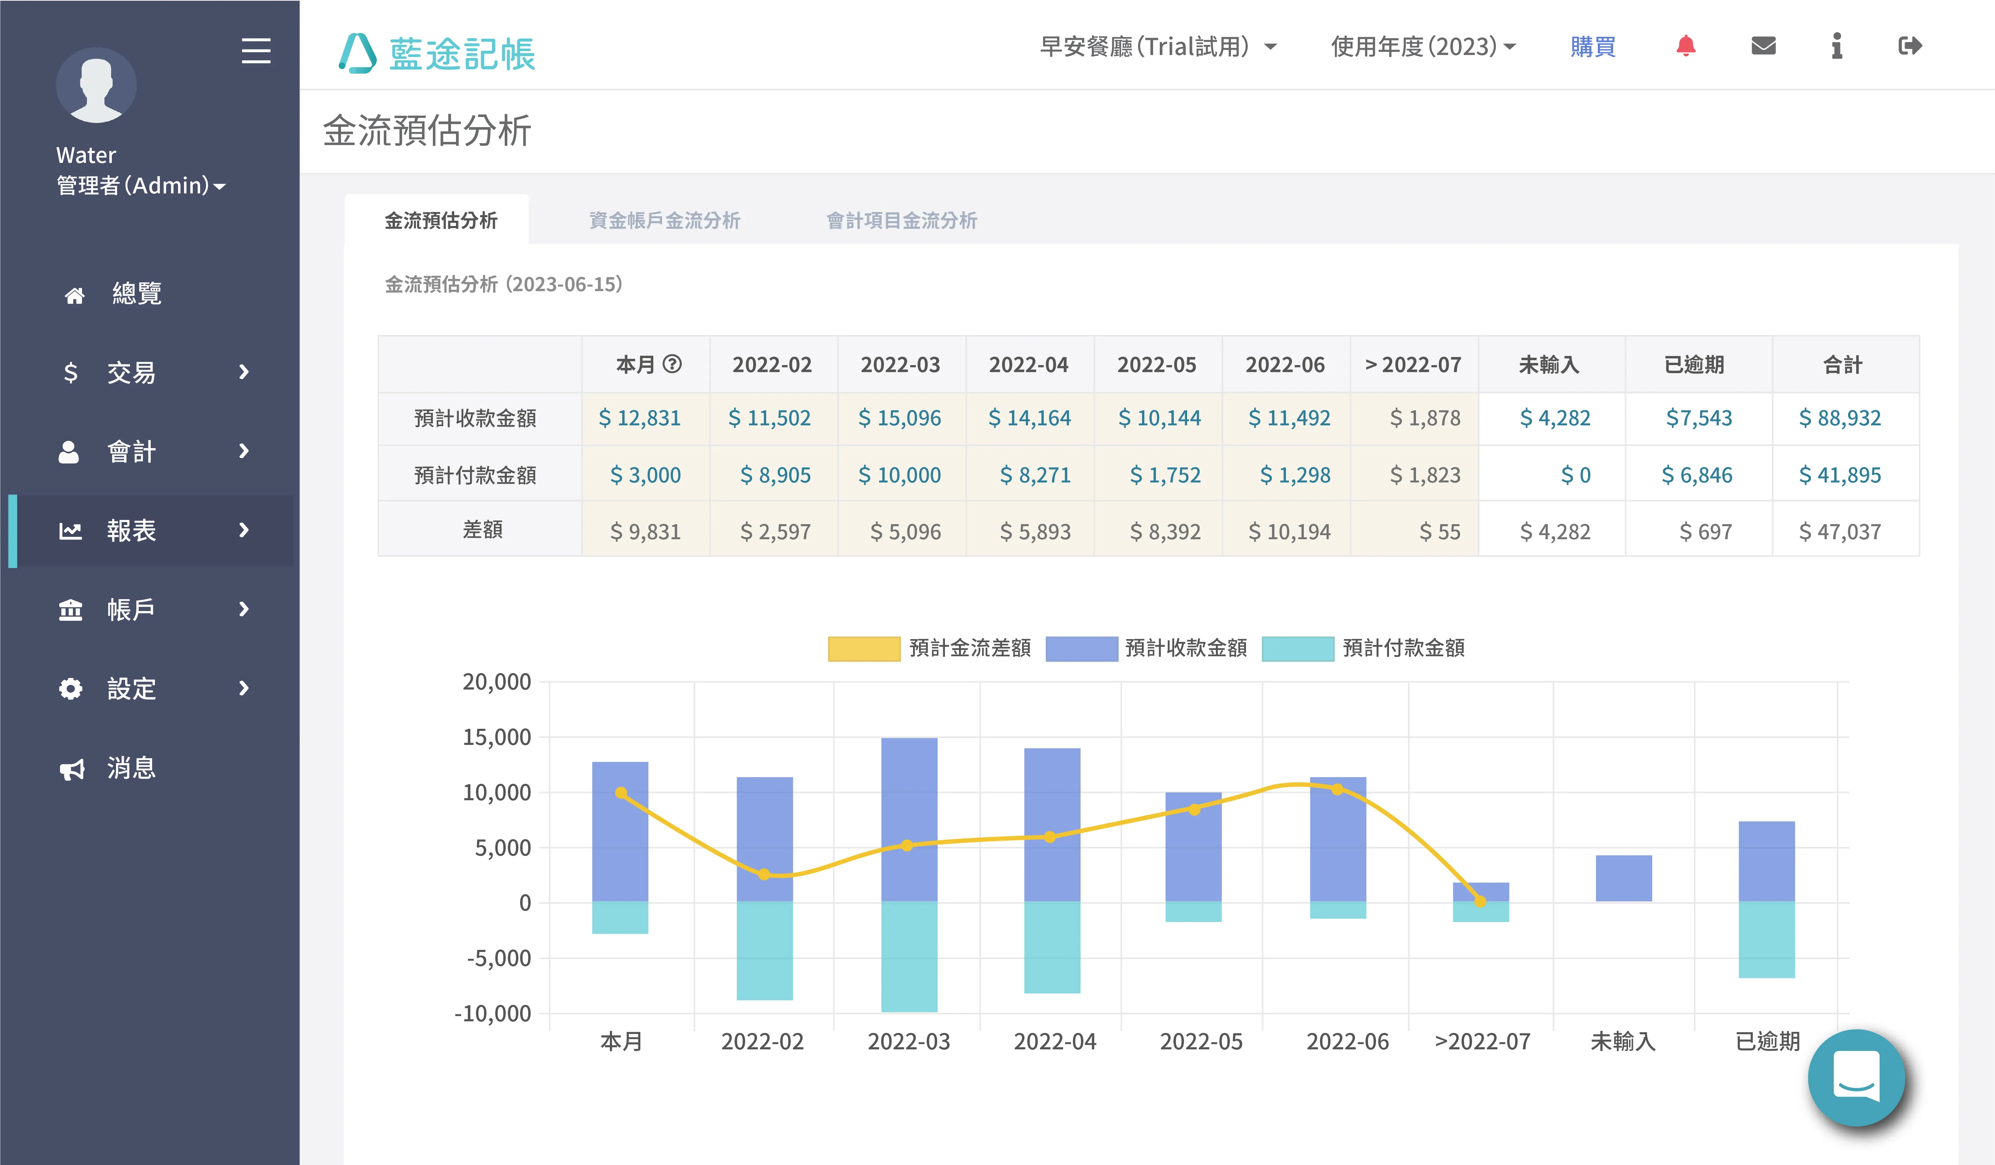Open 本月 expected receipts $ 12,831
Viewport: 1995px width, 1165px height.
point(640,418)
